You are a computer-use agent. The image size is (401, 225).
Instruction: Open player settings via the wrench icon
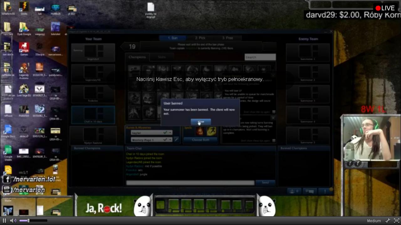pyautogui.click(x=388, y=221)
